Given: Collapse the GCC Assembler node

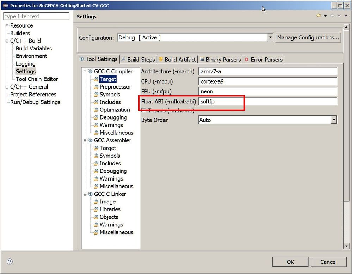Looking at the screenshot, I should tap(85, 141).
